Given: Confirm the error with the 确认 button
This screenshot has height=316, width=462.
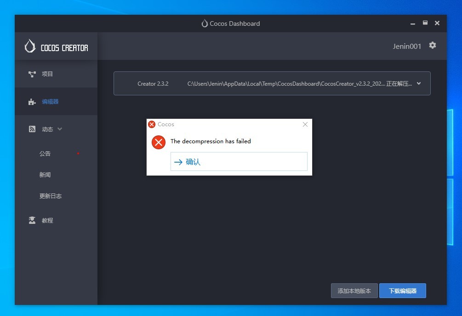Looking at the screenshot, I should point(239,162).
